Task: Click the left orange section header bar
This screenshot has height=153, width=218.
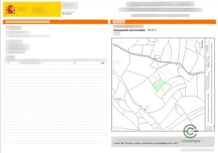Action: pos(55,22)
